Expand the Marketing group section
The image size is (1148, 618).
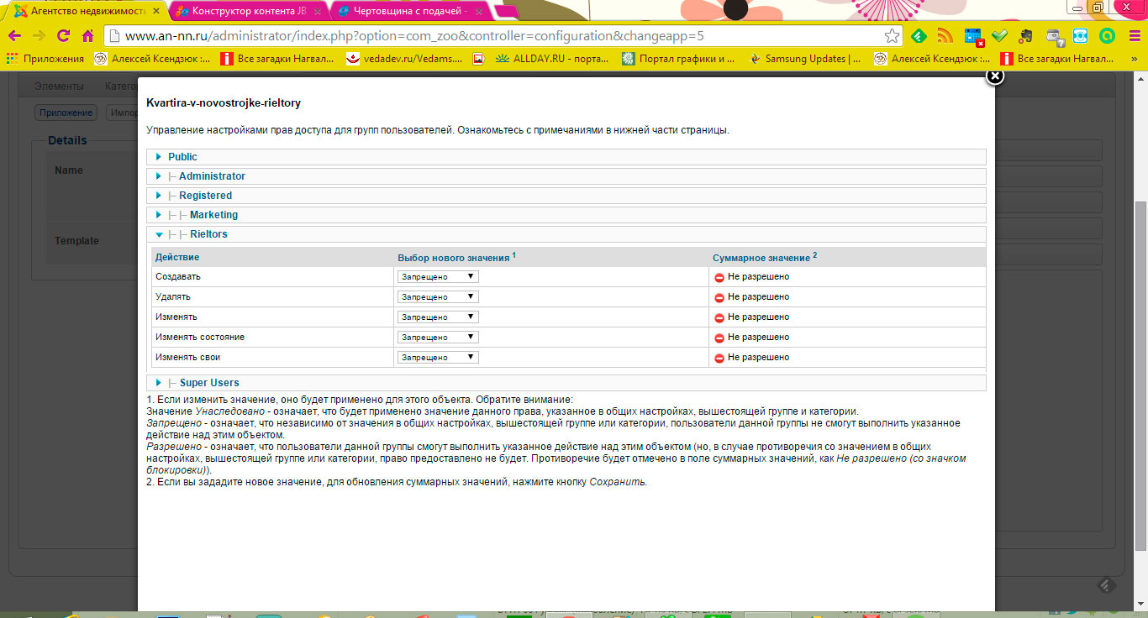[213, 215]
